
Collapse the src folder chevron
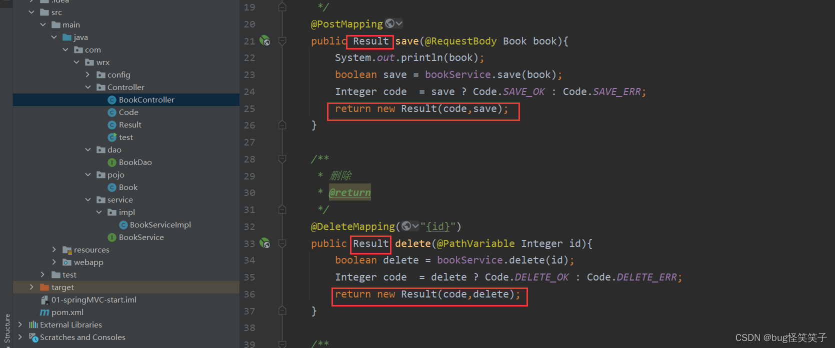[32, 12]
